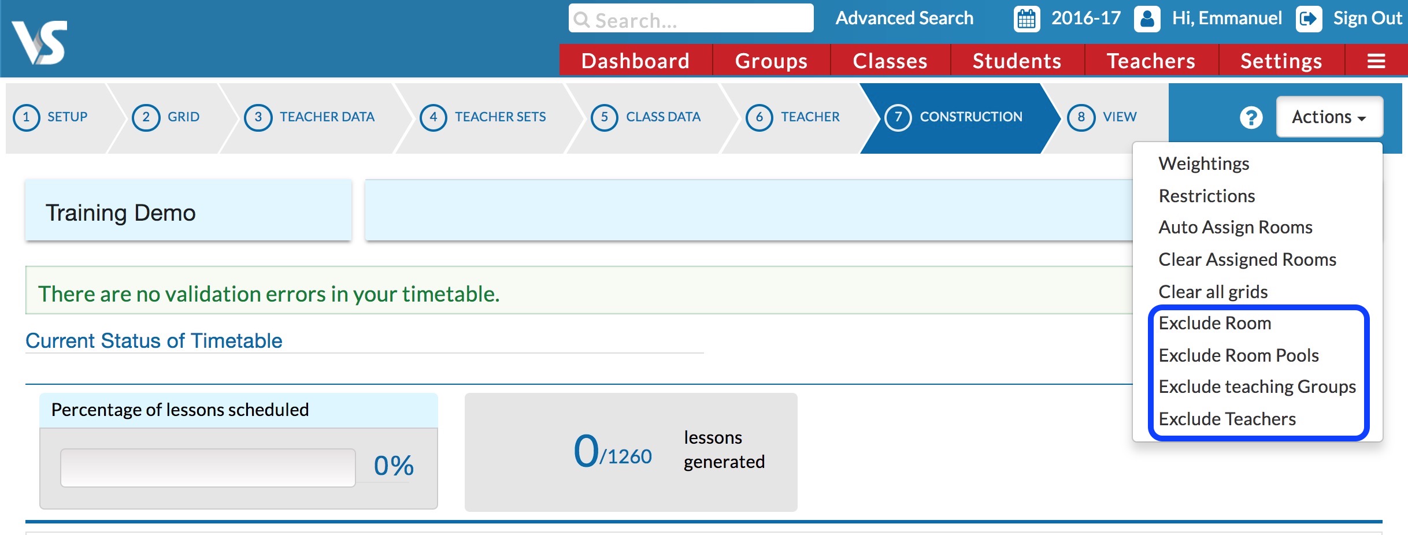Go to the VIEW wizard step
Viewport: 1408px width, 535px height.
pos(1120,117)
